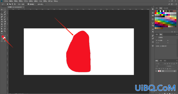Switch to the History tab beside Swatches

pyautogui.click(x=166, y=8)
